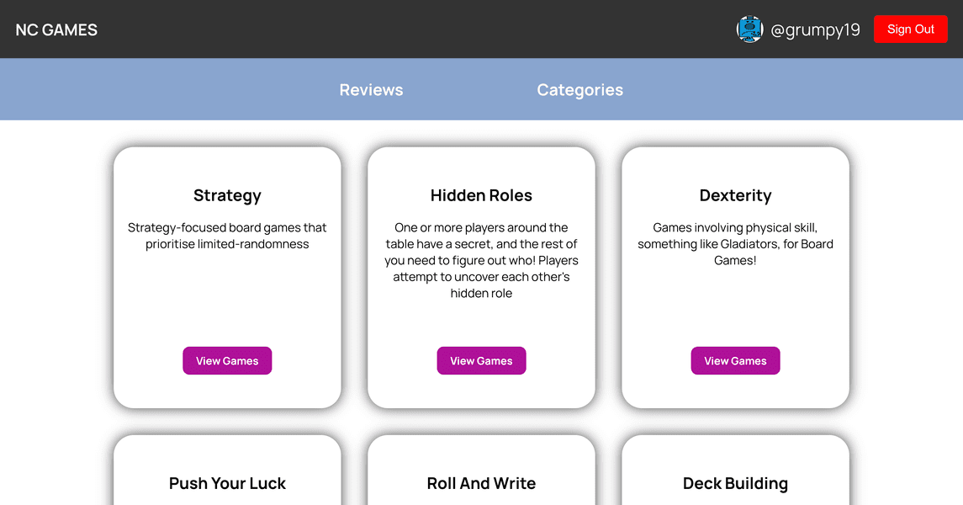The image size is (963, 505).
Task: Click the Deck Building card heading
Action: click(x=735, y=483)
